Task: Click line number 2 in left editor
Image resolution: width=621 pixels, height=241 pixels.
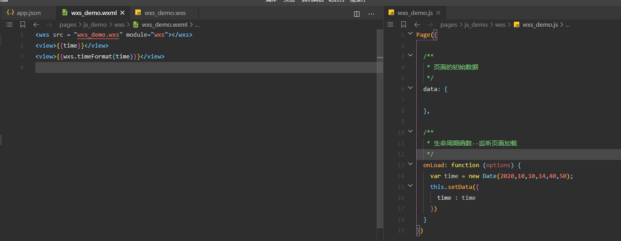Action: (22, 46)
